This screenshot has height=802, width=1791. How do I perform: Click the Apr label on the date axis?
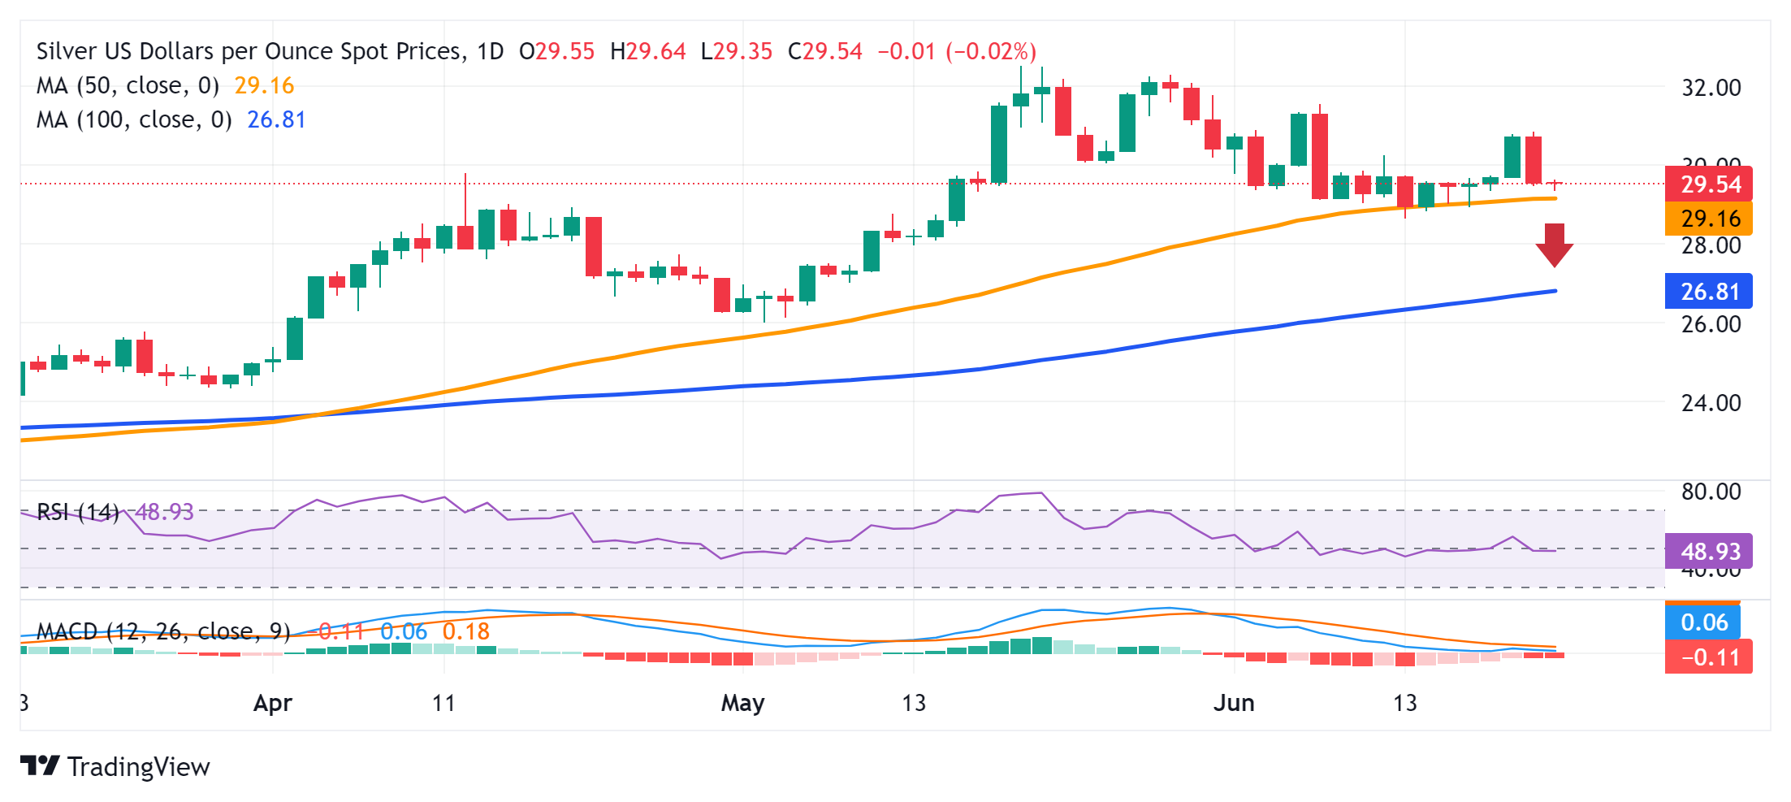pyautogui.click(x=272, y=703)
